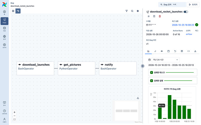Open the User profile icon in sidebar
Screen dimensions: 201x125
pos(4,120)
